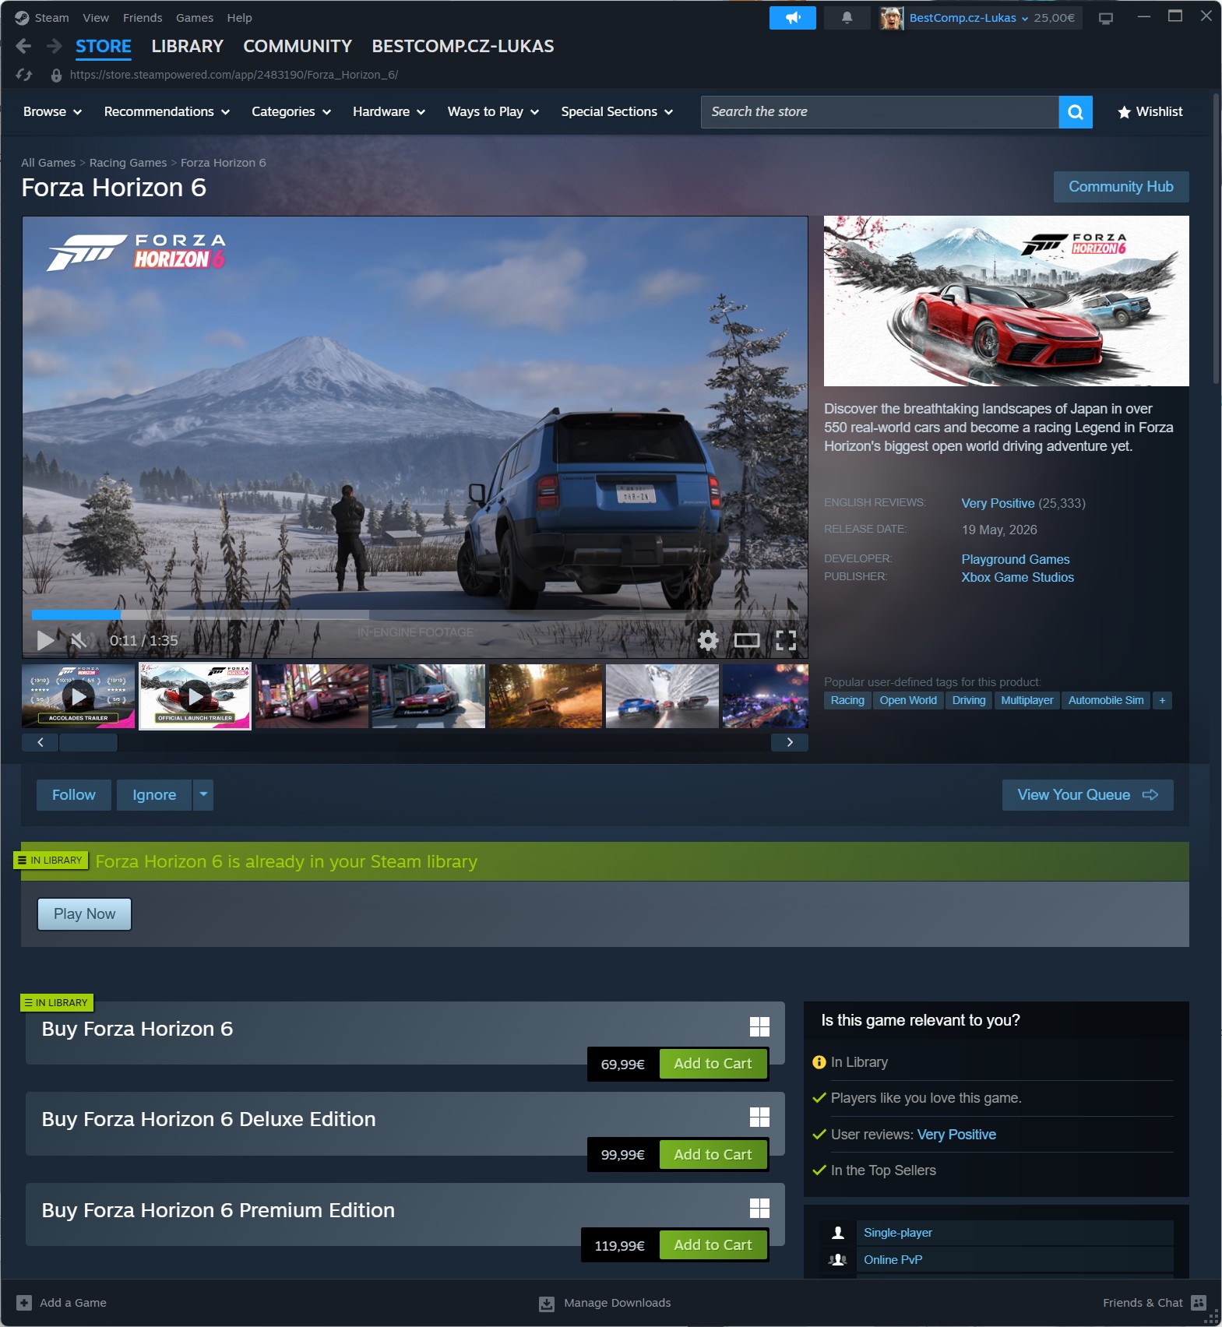Open video settings gear
The width and height of the screenshot is (1222, 1327).
click(708, 640)
